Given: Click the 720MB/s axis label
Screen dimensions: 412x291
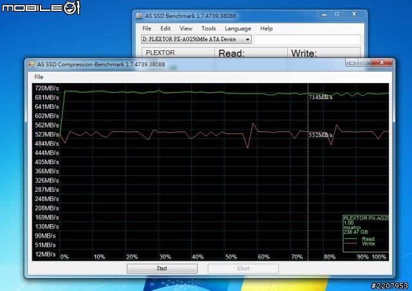Looking at the screenshot, I should [47, 88].
